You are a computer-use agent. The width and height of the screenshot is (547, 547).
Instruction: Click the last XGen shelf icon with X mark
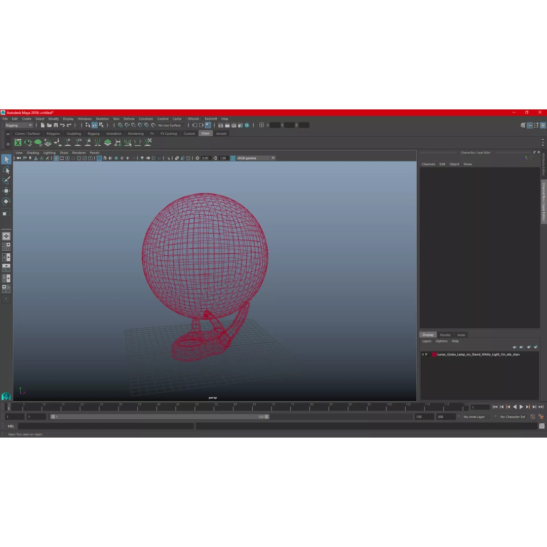148,142
